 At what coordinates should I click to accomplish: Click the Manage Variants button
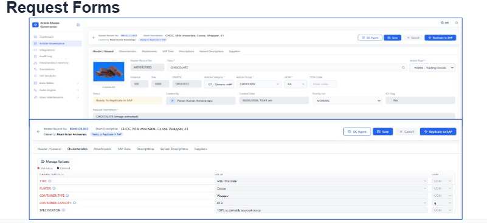(x=55, y=162)
